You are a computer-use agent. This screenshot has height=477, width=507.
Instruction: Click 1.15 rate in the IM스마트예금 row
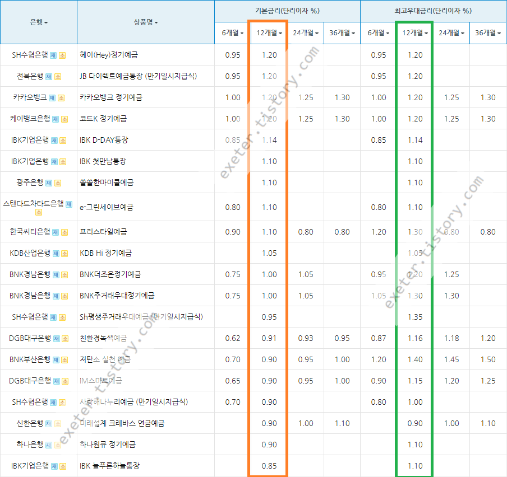[x=415, y=381]
